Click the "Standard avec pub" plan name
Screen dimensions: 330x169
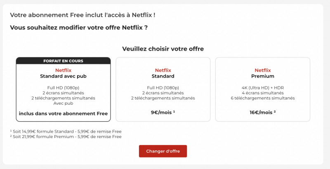63,76
